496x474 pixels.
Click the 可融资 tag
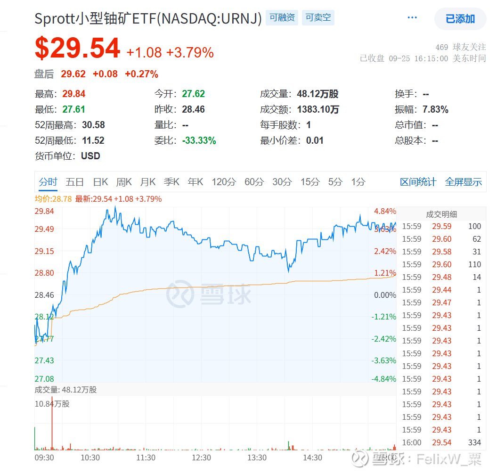282,17
